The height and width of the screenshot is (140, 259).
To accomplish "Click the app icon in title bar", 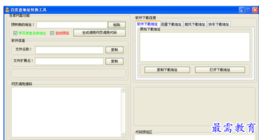I will click(7, 10).
